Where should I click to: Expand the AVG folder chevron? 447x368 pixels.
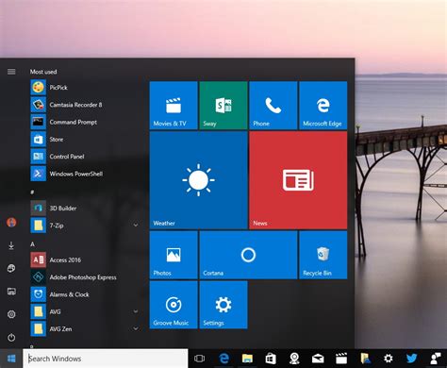tap(136, 311)
